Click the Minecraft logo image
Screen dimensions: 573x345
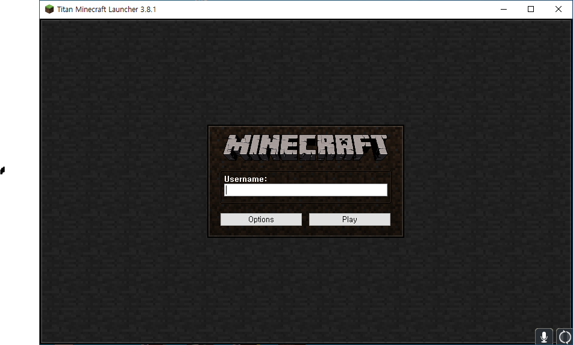tap(305, 148)
